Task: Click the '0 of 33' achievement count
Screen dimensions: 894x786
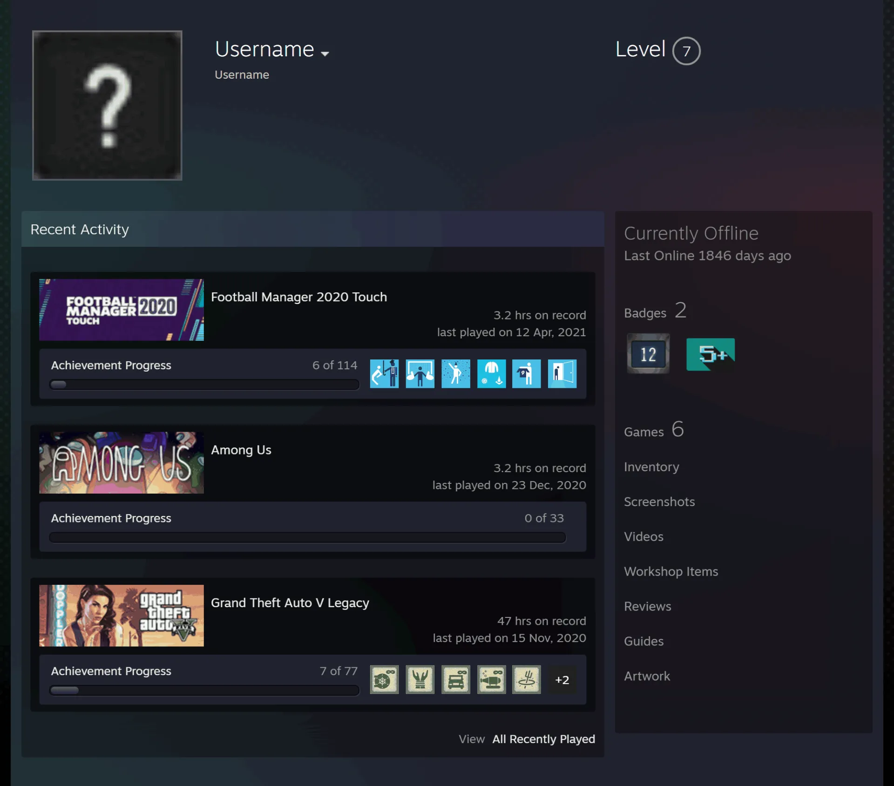Action: tap(544, 518)
